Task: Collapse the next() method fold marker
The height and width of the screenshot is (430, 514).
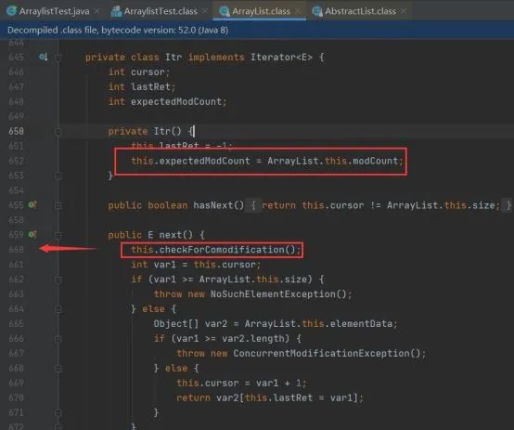Action: coord(58,235)
